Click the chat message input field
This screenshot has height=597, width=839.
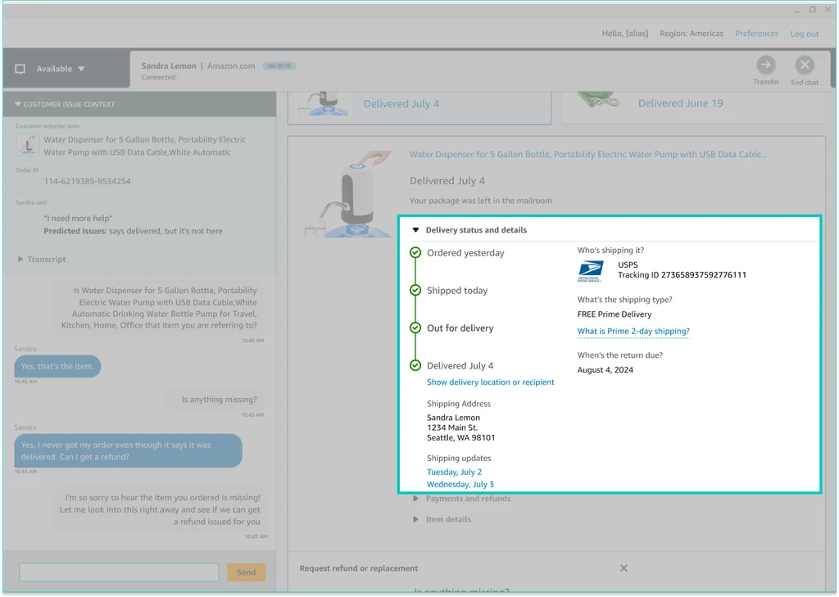pyautogui.click(x=119, y=572)
